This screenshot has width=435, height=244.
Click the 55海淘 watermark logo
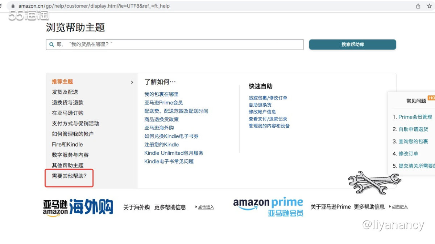pyautogui.click(x=27, y=16)
